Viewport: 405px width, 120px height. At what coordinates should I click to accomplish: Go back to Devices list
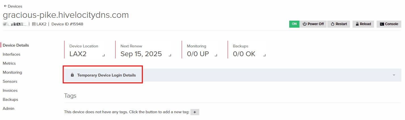click(13, 6)
